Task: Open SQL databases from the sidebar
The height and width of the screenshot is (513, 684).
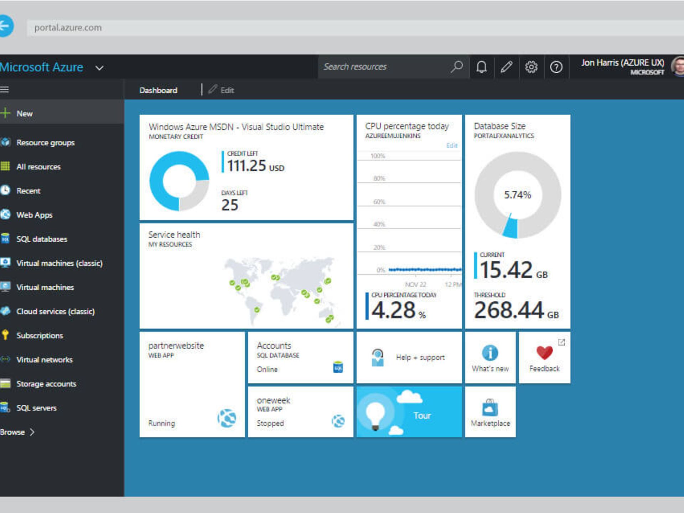Action: click(x=41, y=239)
